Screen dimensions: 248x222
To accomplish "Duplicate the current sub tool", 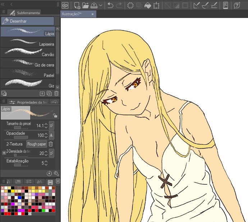I will (49, 93).
